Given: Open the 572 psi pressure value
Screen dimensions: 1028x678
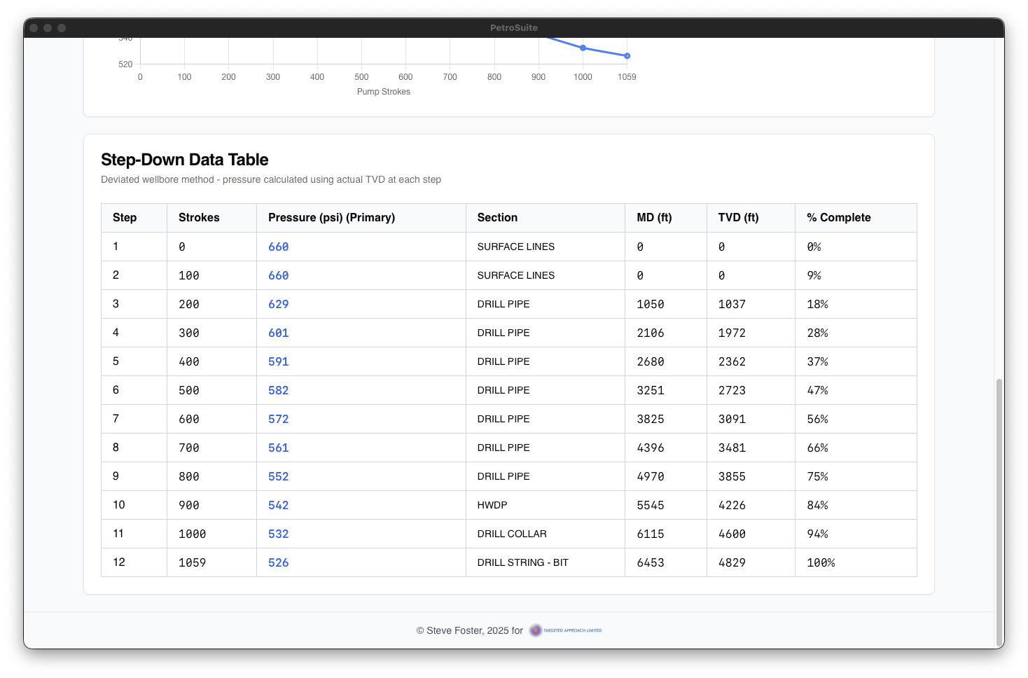Looking at the screenshot, I should pyautogui.click(x=278, y=419).
